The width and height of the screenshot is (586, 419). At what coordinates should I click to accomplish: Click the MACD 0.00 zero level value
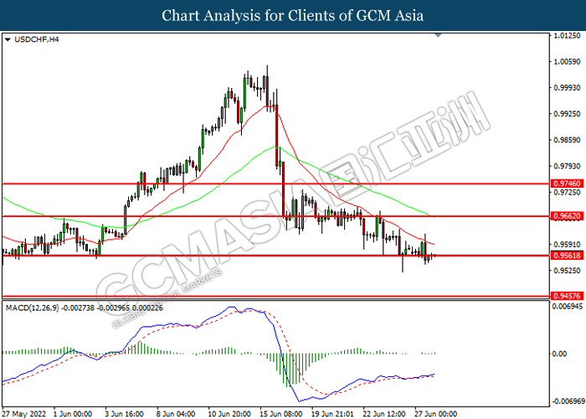(559, 354)
